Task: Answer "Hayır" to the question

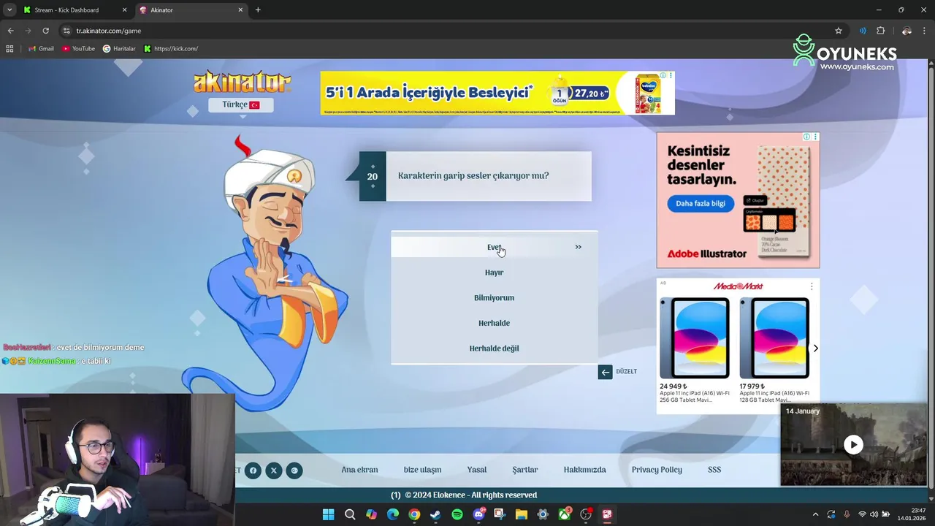Action: click(x=495, y=272)
